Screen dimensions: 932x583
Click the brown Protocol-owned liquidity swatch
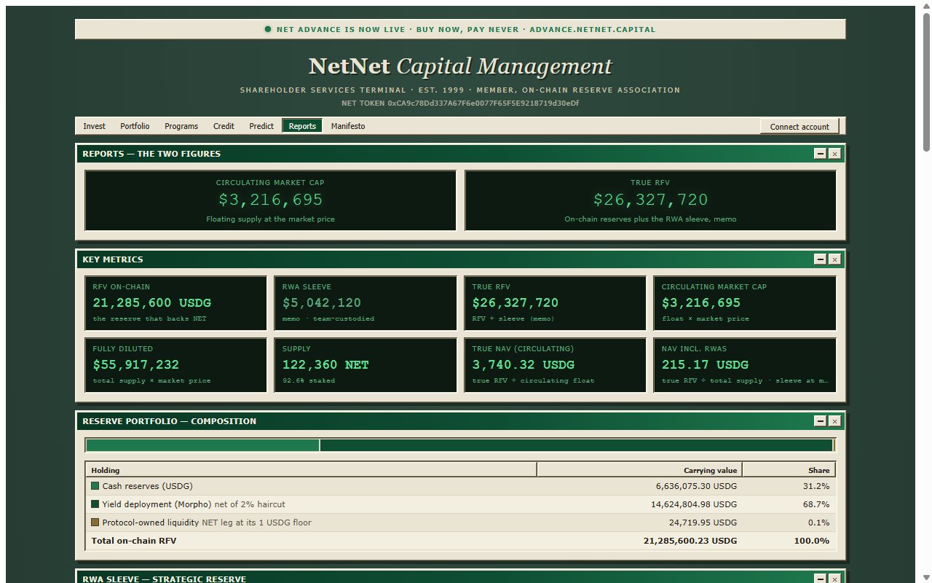pos(95,523)
